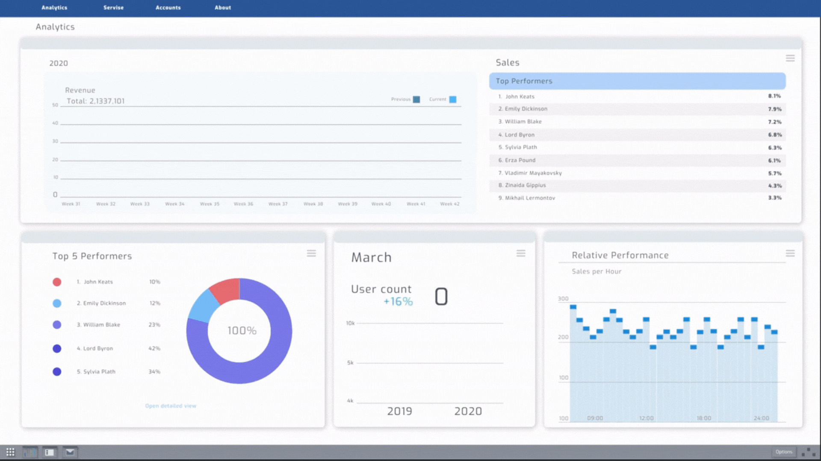This screenshot has height=461, width=821.
Task: Click the Current legend color swatch
Action: [x=453, y=99]
